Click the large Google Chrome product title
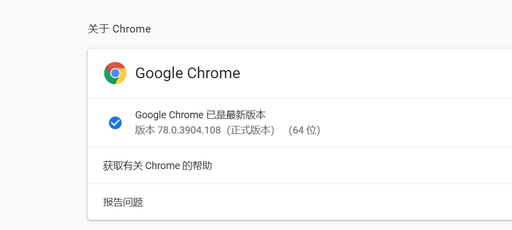The height and width of the screenshot is (230, 512). pos(188,73)
